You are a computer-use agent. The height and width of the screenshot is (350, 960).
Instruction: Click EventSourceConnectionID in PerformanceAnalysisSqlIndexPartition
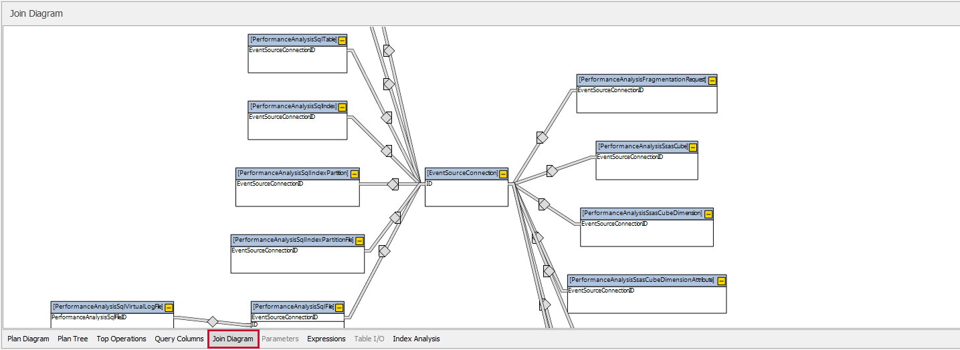[x=270, y=184]
